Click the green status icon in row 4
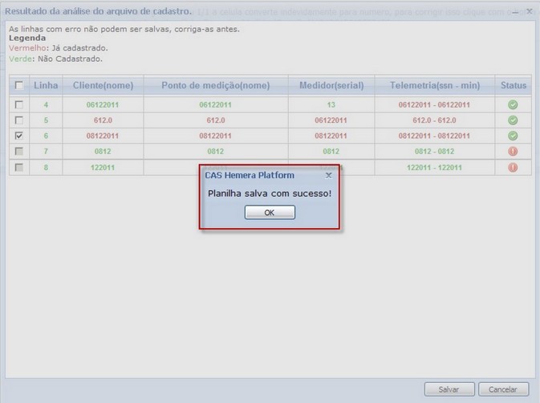The image size is (540, 403). pyautogui.click(x=513, y=105)
